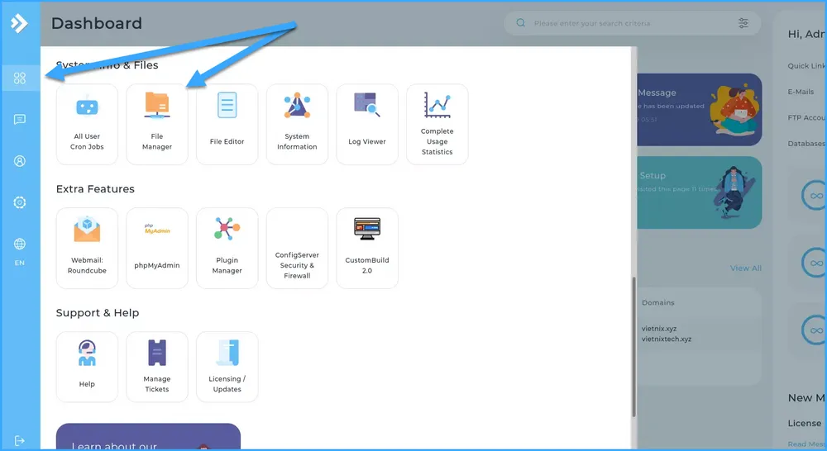The height and width of the screenshot is (451, 827).
Task: Click the logout icon in sidebar
Action: click(20, 441)
